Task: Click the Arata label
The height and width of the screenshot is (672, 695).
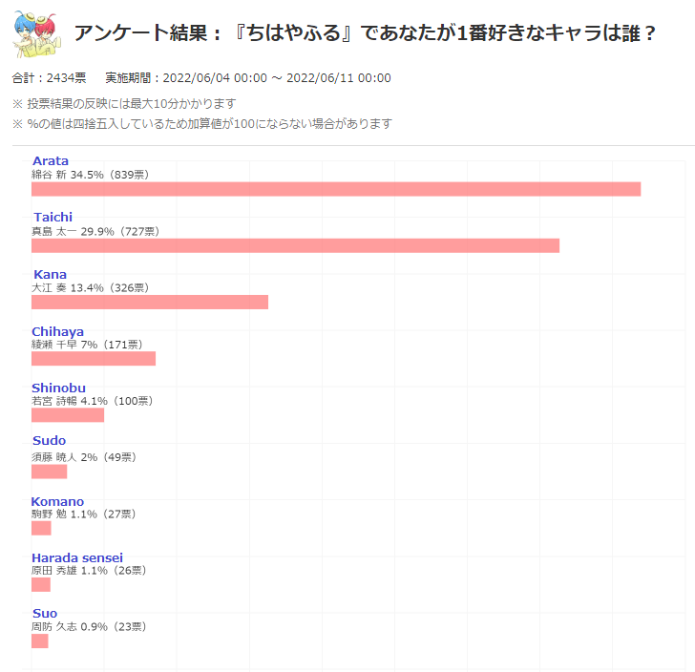Action: pyautogui.click(x=51, y=160)
